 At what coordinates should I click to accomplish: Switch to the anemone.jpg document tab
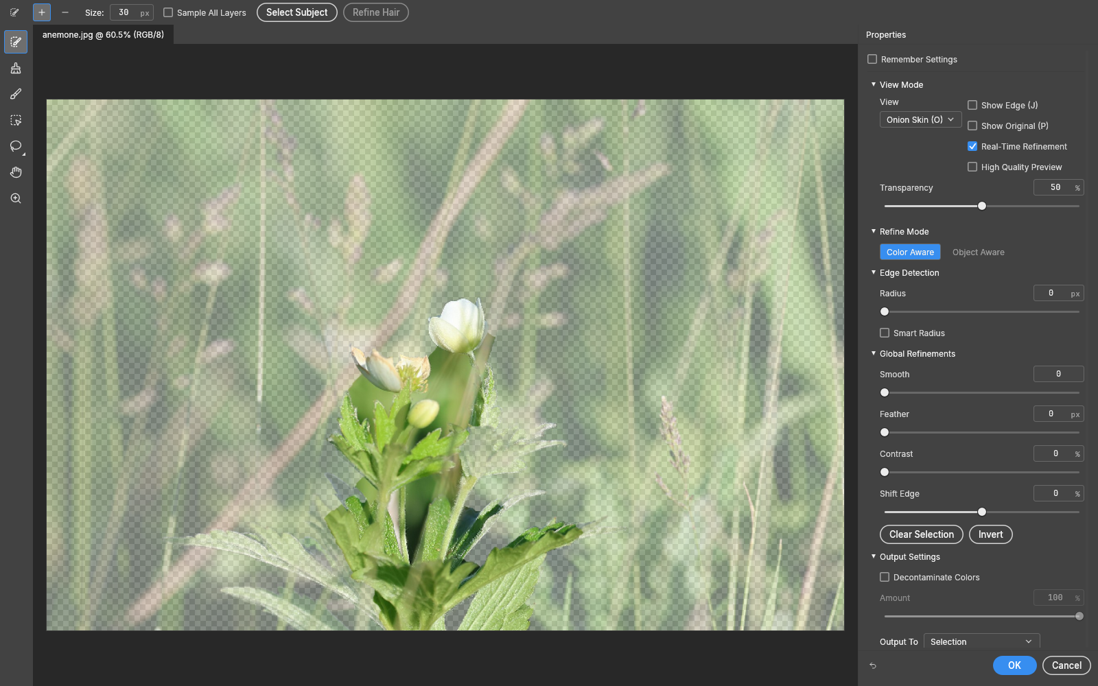click(x=103, y=34)
